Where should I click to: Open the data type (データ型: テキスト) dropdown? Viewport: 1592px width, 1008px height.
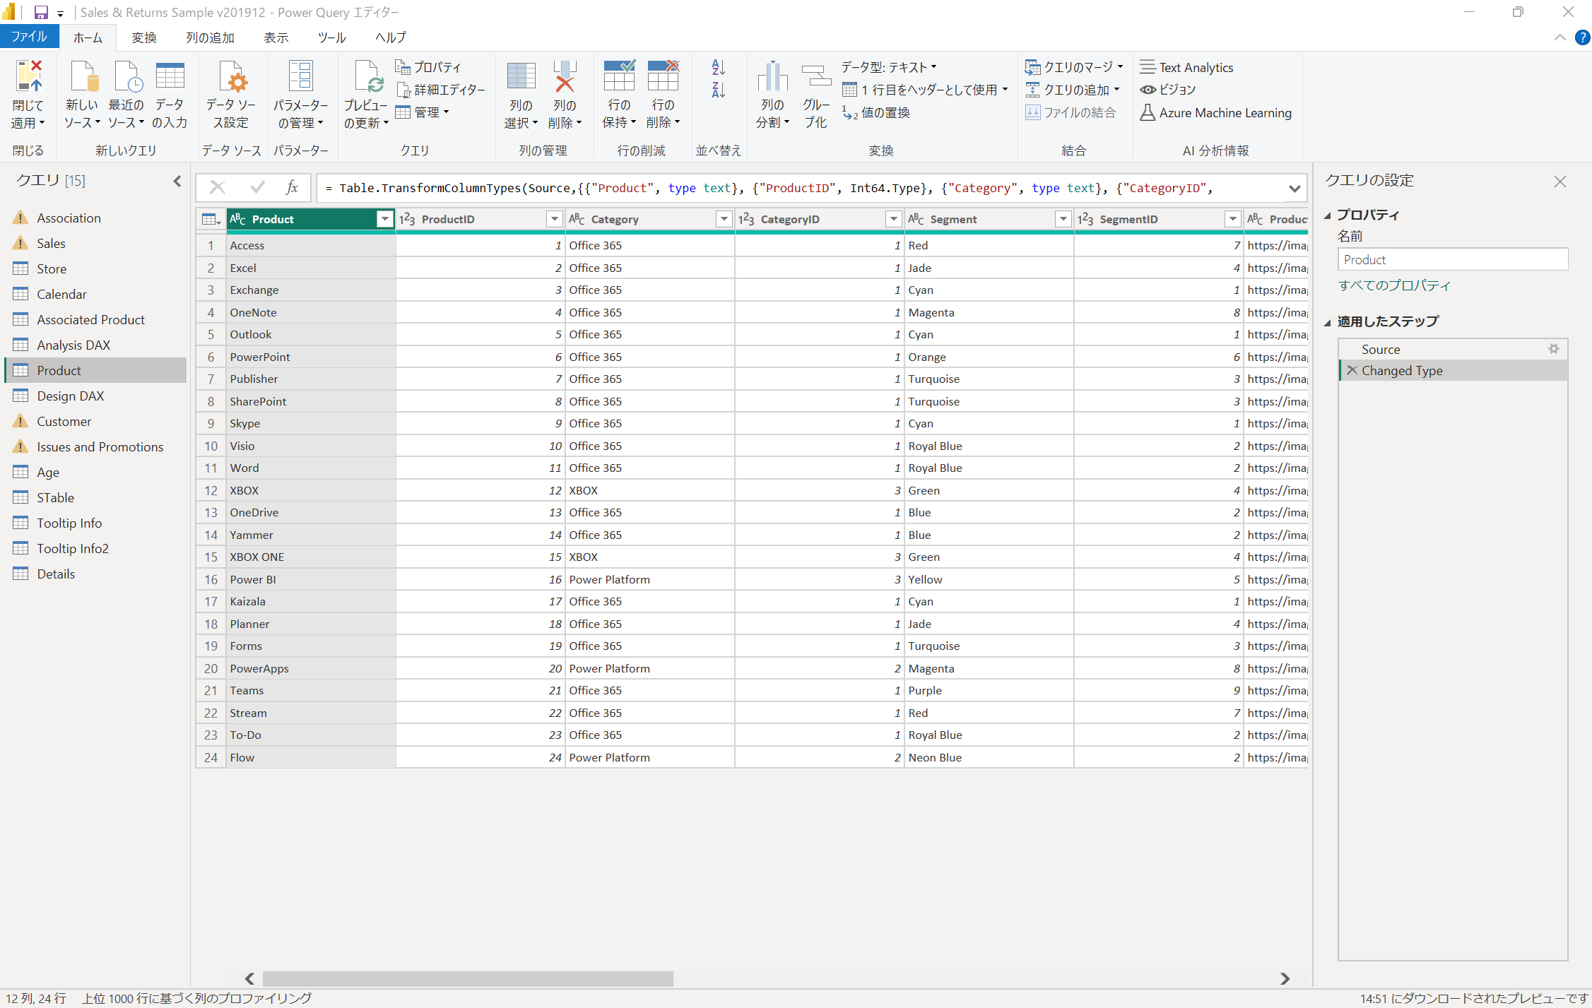[888, 67]
